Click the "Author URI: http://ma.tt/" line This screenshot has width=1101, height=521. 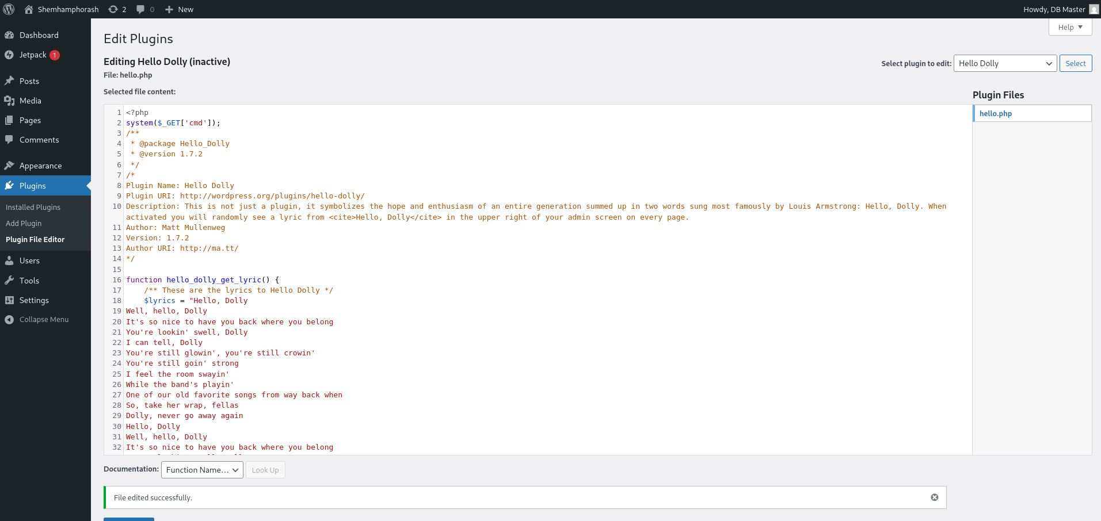pyautogui.click(x=182, y=248)
